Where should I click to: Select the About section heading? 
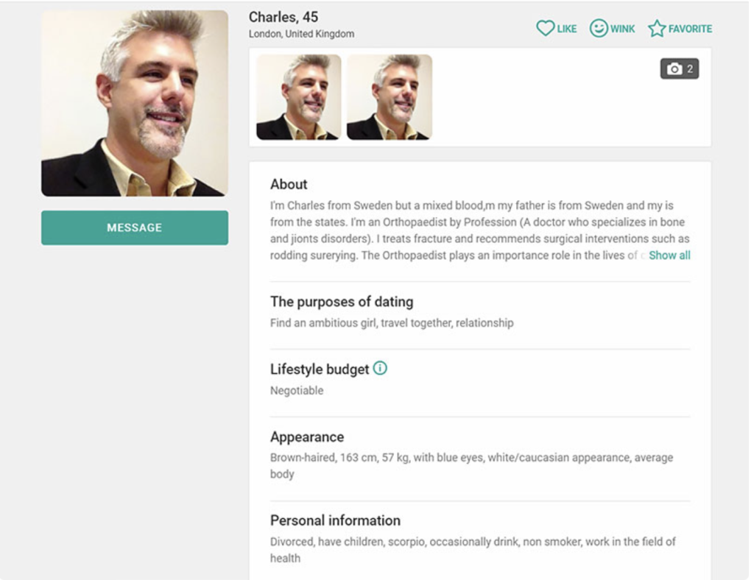289,184
